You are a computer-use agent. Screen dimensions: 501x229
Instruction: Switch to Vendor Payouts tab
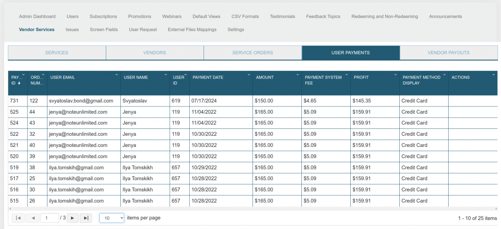(x=448, y=53)
